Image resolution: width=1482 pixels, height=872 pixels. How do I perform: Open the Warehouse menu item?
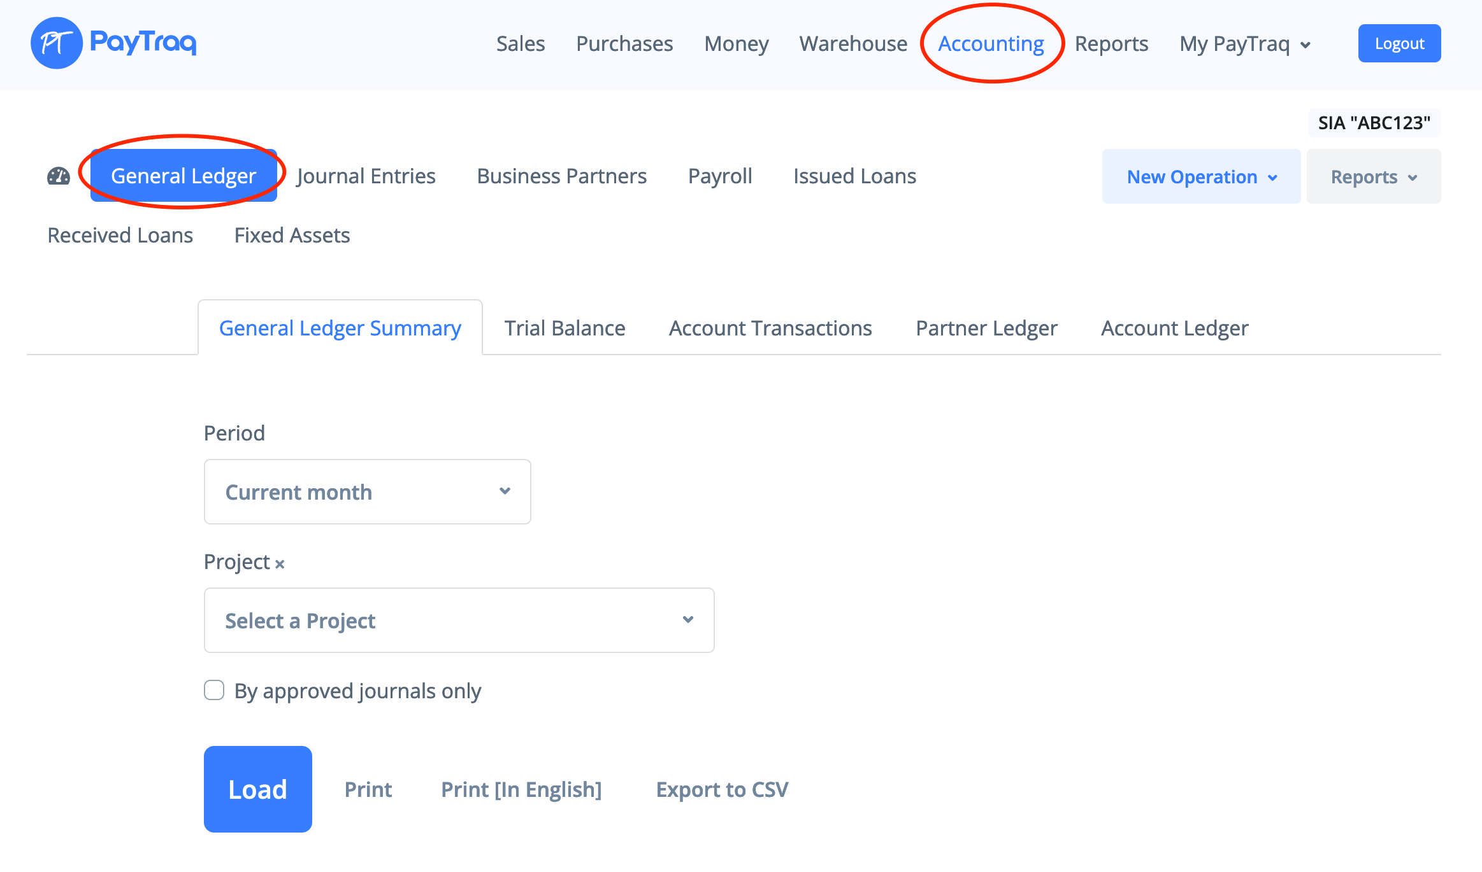tap(853, 43)
